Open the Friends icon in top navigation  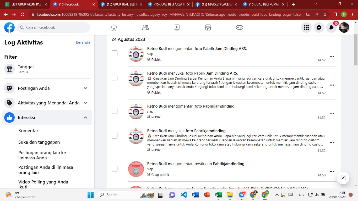pos(145,27)
